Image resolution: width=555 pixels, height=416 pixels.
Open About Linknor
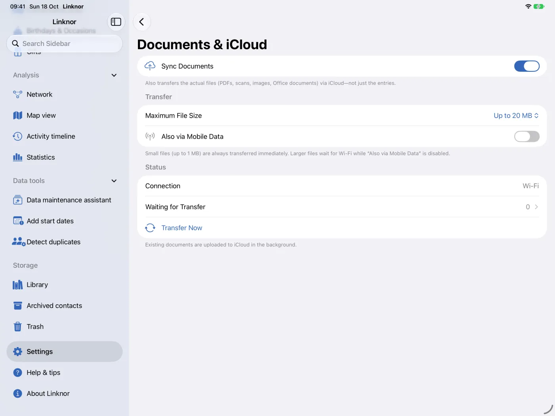pyautogui.click(x=65, y=393)
